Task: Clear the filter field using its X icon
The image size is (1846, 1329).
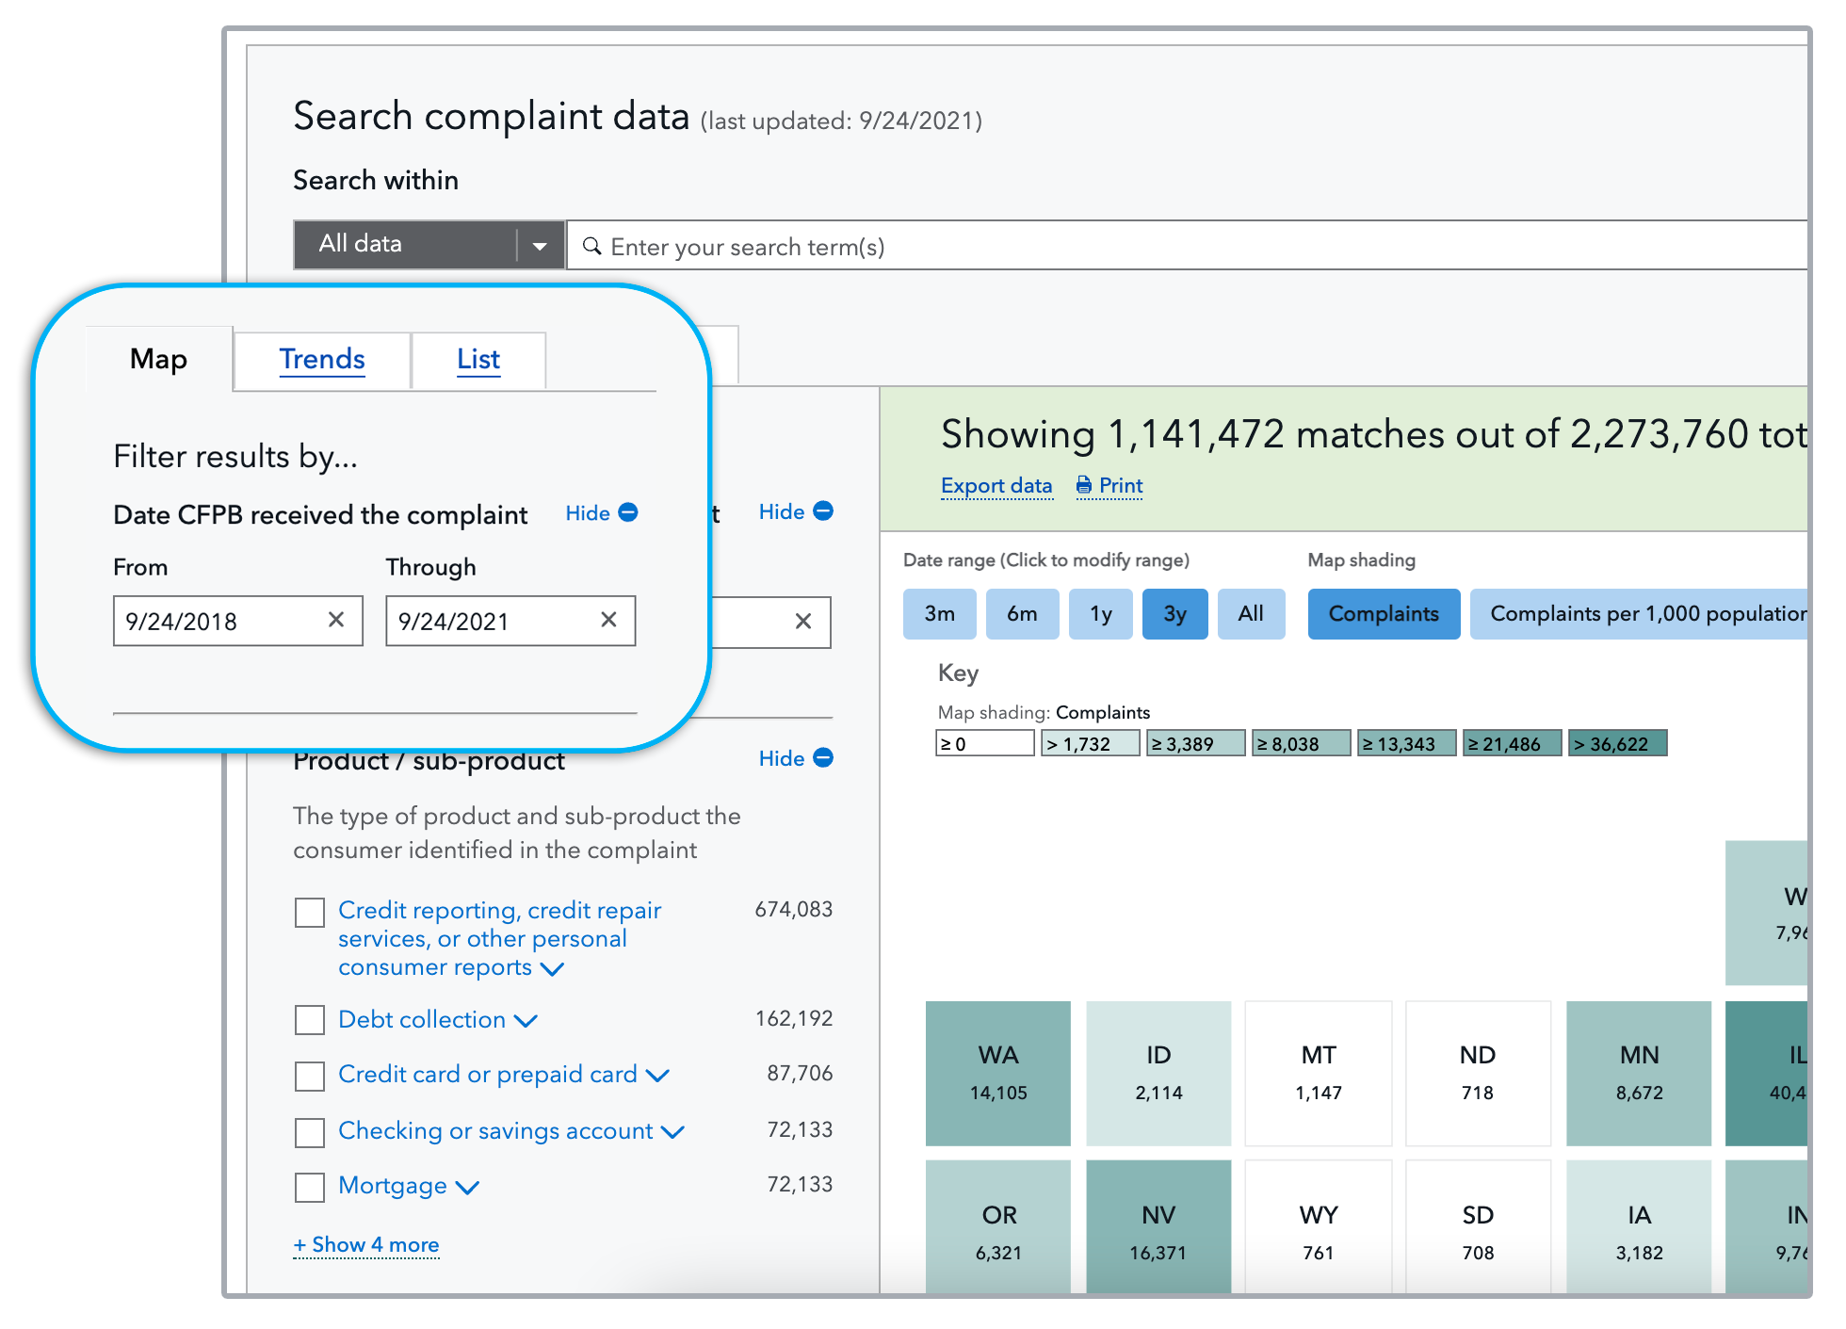Action: 802,622
